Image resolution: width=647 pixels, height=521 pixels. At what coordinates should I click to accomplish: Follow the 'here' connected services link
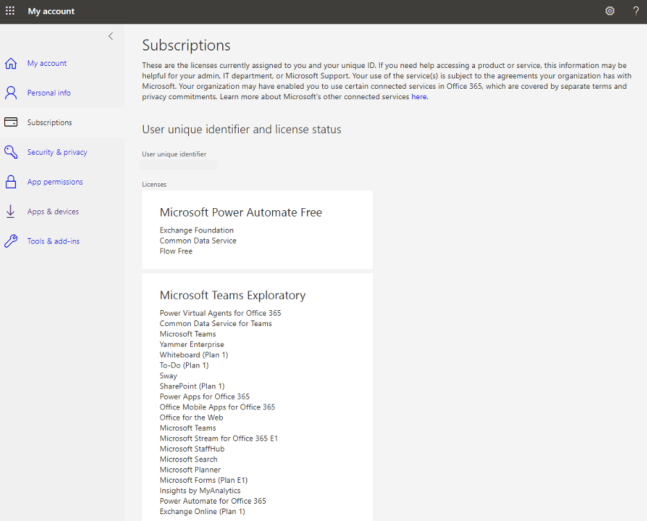tap(419, 96)
